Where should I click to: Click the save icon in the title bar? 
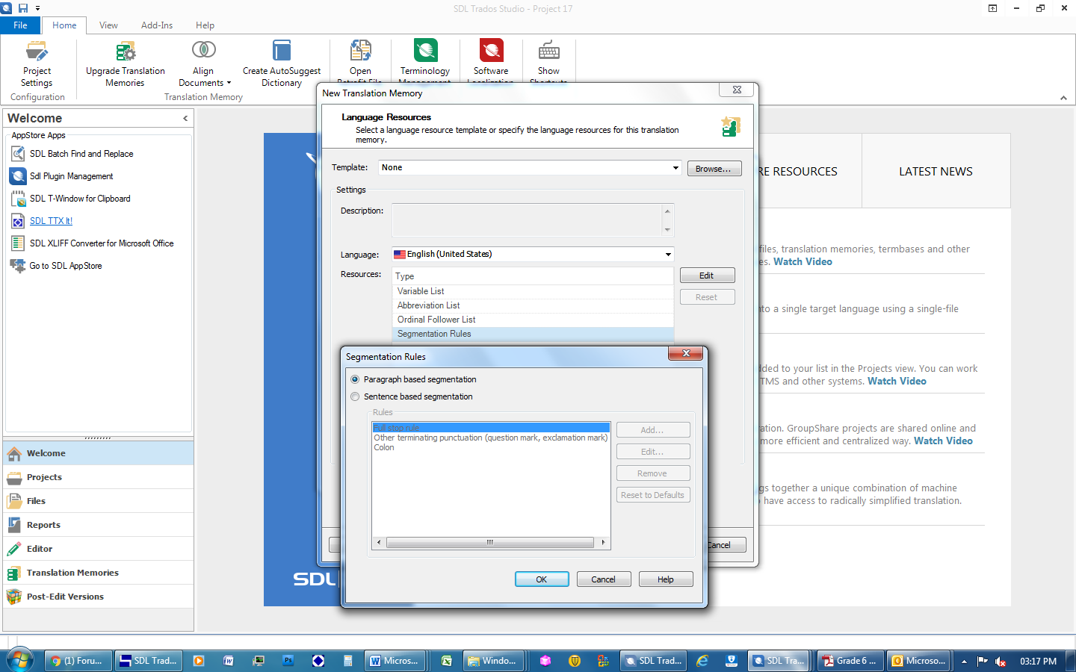(22, 8)
